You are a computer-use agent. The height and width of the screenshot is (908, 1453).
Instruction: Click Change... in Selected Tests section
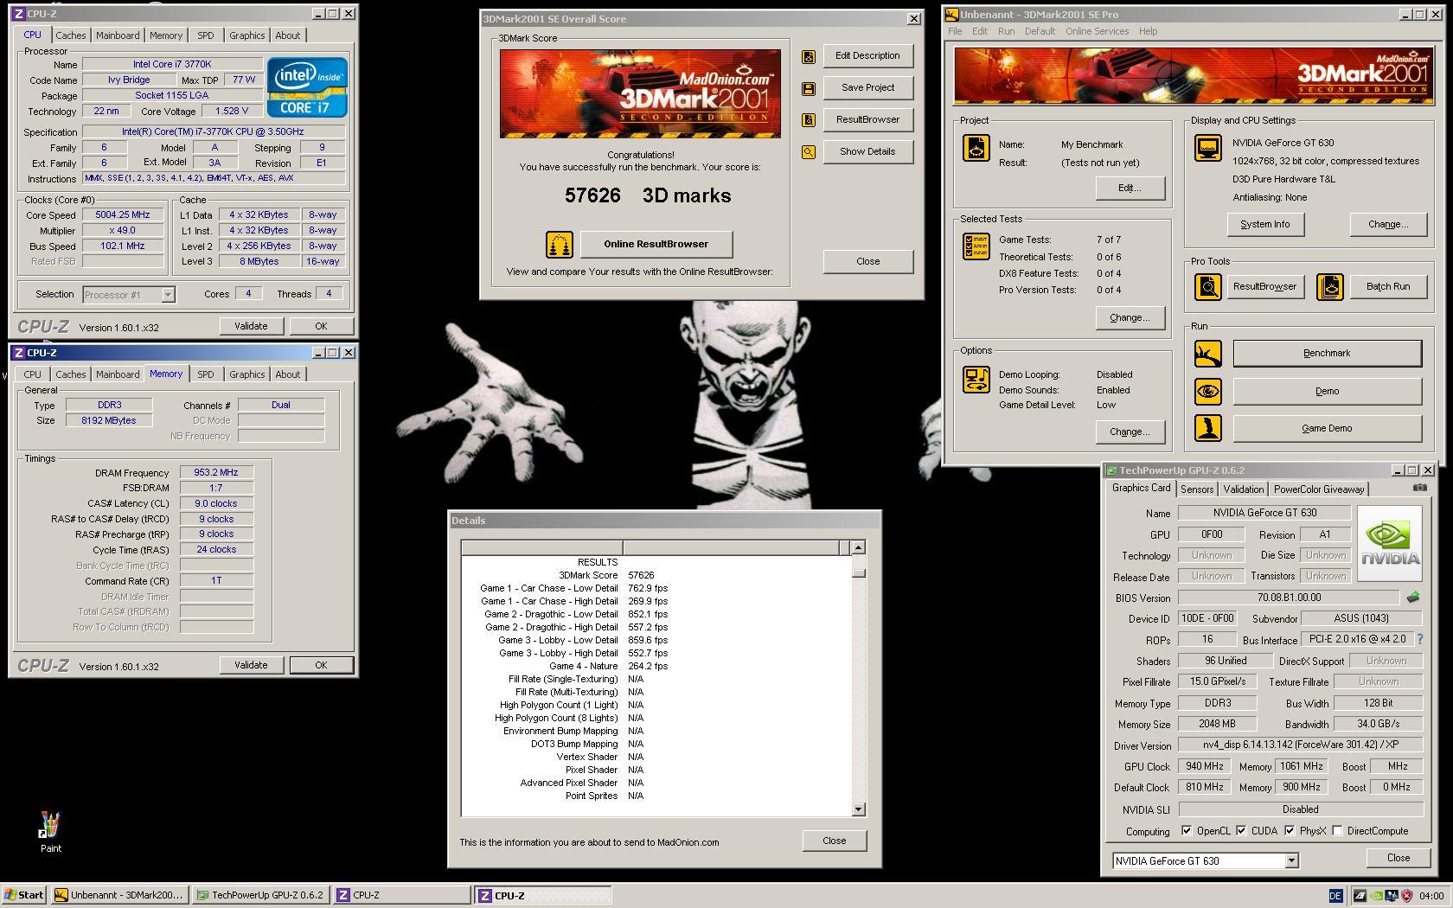1130,317
